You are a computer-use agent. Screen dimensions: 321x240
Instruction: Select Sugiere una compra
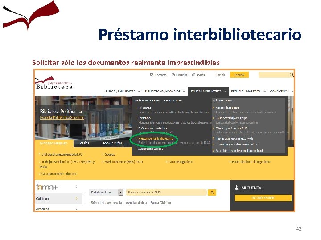[x=151, y=148]
